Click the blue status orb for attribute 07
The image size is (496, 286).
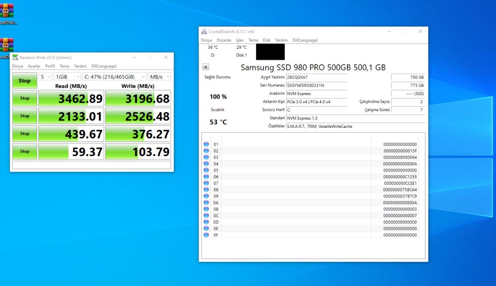pyautogui.click(x=206, y=183)
